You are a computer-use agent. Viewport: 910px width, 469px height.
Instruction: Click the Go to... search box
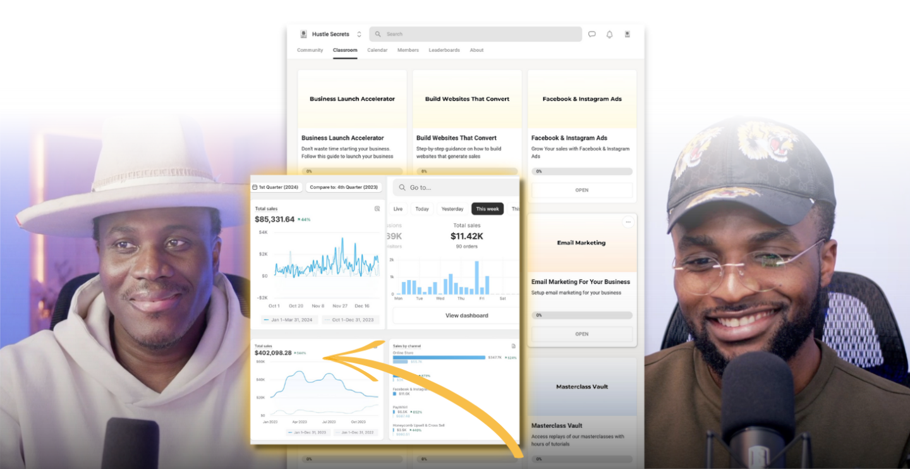tap(456, 187)
